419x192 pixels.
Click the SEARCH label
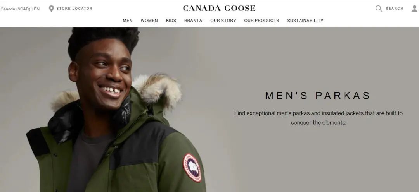click(x=395, y=9)
